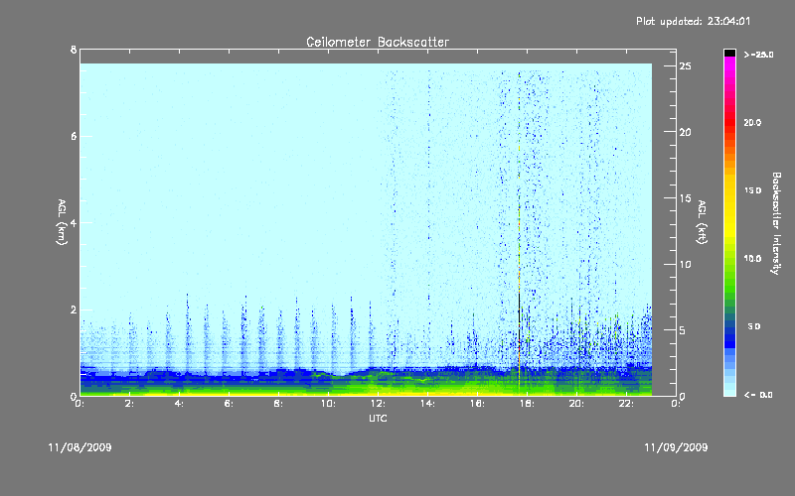
Task: Select the "10:" hour tick label
Action: 329,404
